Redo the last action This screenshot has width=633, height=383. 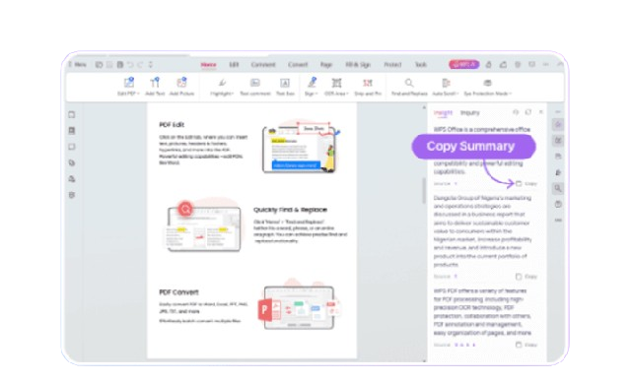pos(140,65)
